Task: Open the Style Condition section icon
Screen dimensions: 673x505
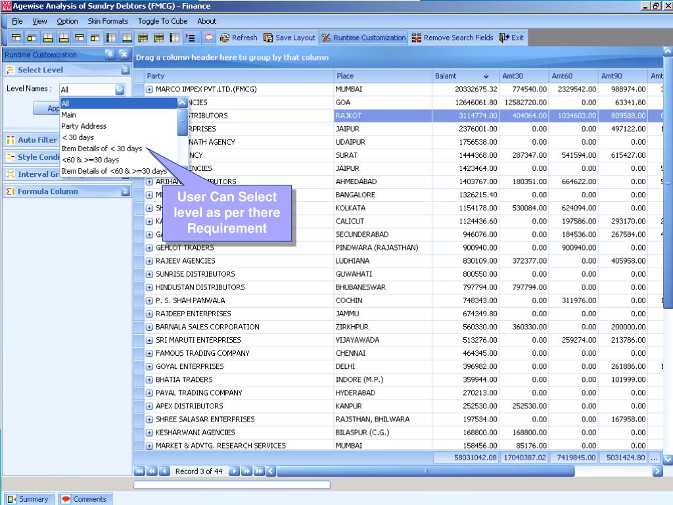Action: pyautogui.click(x=11, y=156)
